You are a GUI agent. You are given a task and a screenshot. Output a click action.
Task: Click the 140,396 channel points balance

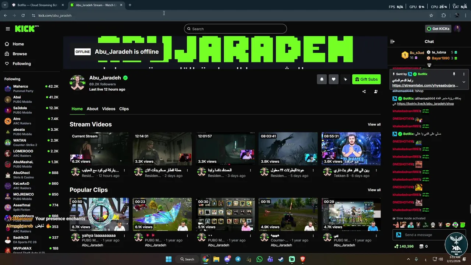pyautogui.click(x=404, y=246)
